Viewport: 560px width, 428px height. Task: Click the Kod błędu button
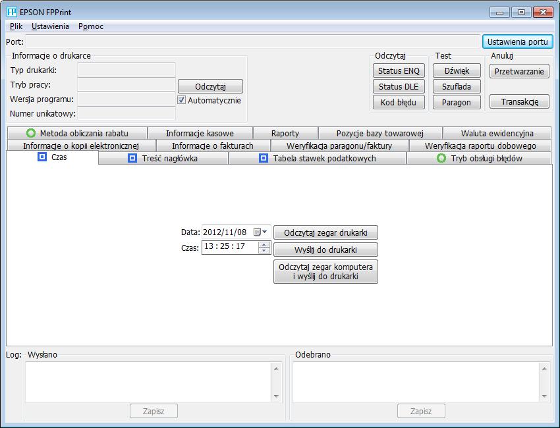click(399, 103)
